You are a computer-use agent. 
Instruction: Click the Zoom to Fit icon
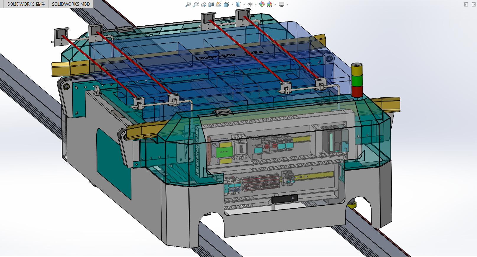188,4
